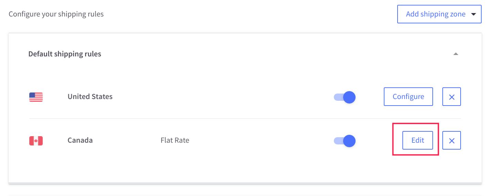Image resolution: width=493 pixels, height=196 pixels.
Task: Select the Canada country name
Action: 80,140
